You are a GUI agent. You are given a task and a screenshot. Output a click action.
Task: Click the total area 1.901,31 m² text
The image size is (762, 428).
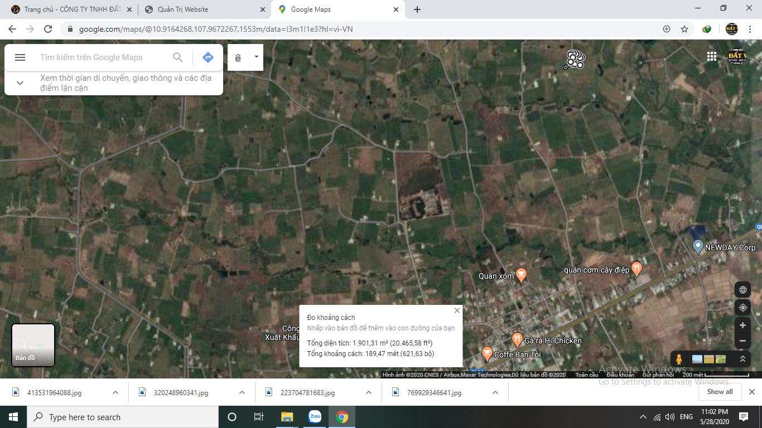370,343
